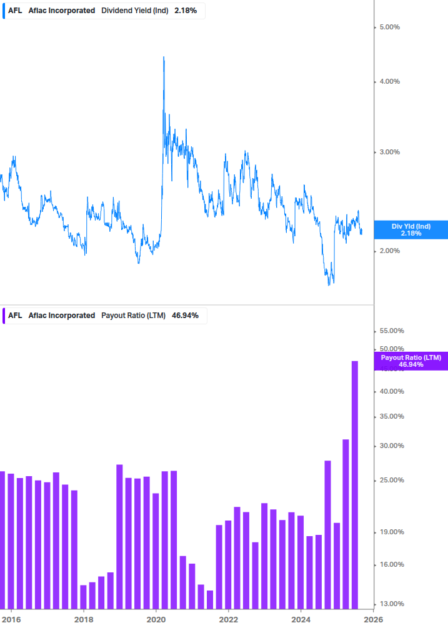This screenshot has width=448, height=628.
Task: Click the blue Div Yld (Ind) 2.18% axis tag
Action: [x=411, y=230]
